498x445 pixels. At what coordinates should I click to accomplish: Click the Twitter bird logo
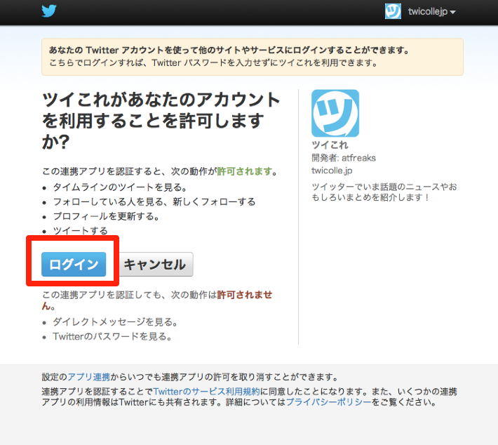(x=49, y=11)
